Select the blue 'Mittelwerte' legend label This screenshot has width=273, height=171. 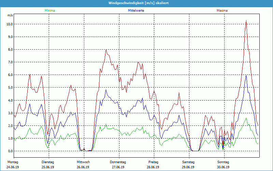click(x=136, y=11)
